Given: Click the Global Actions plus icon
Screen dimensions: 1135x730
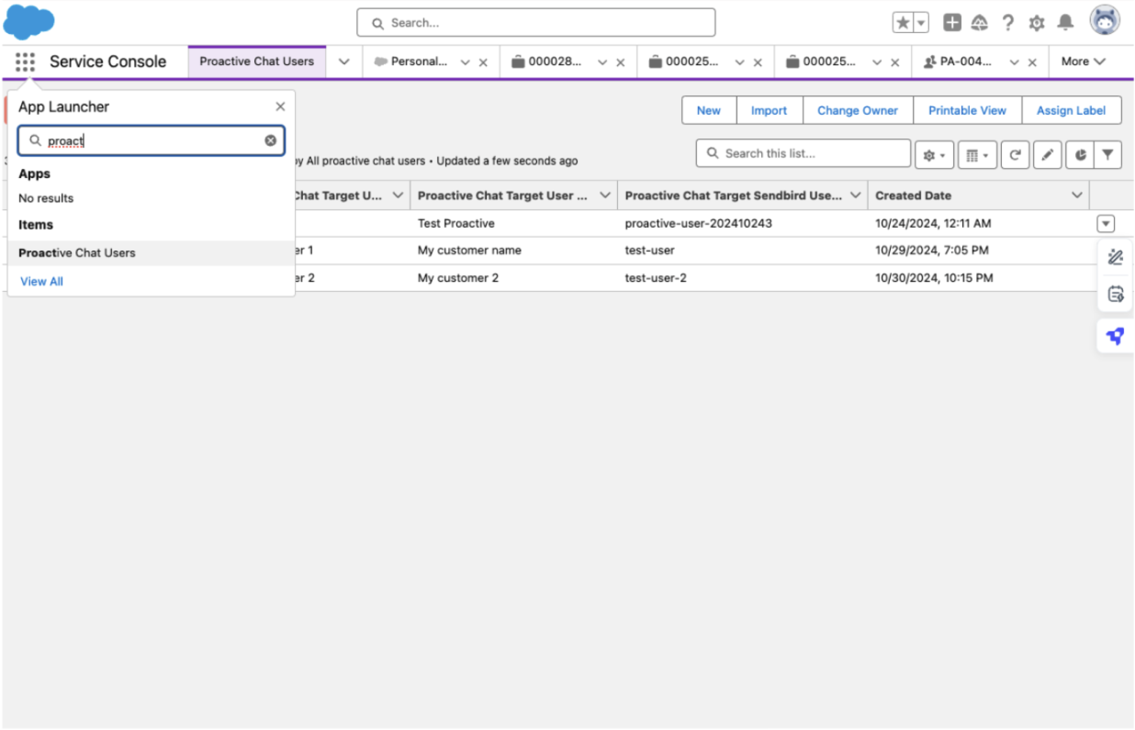Looking at the screenshot, I should pos(951,22).
